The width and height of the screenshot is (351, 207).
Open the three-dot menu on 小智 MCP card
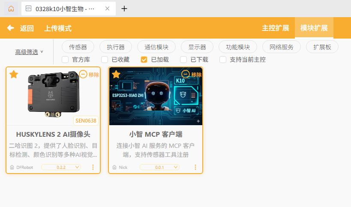pyautogui.click(x=195, y=167)
